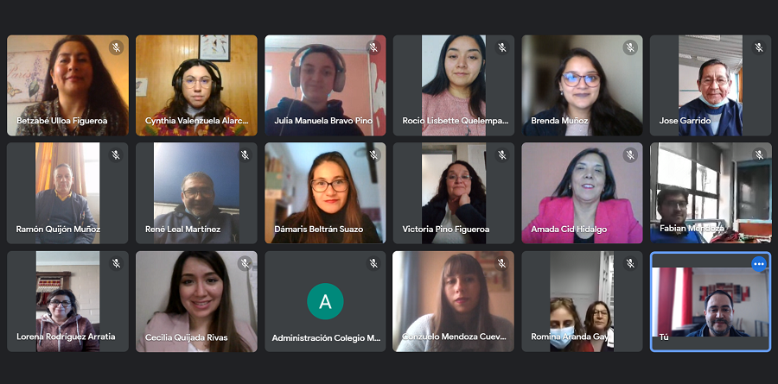Image resolution: width=778 pixels, height=384 pixels.
Task: Select Victoria Pino Figueroa's video tile
Action: [454, 193]
